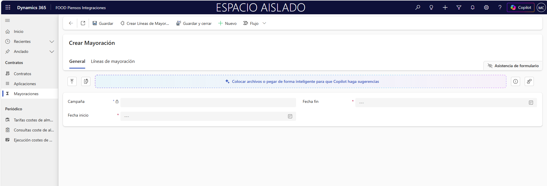Open Contratos in the sidebar

[x=22, y=74]
